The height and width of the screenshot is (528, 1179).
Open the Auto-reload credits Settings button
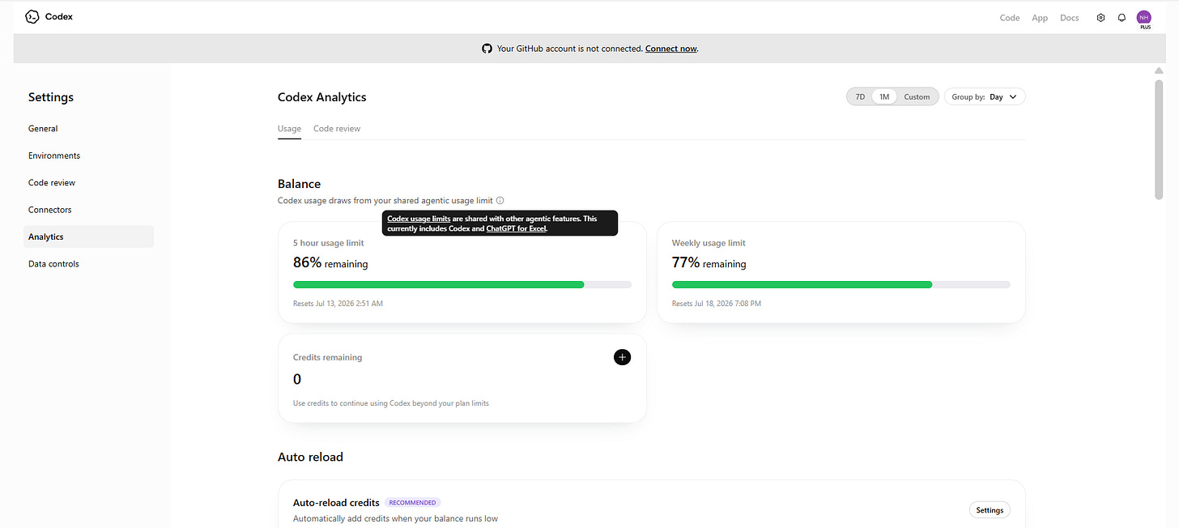(990, 510)
